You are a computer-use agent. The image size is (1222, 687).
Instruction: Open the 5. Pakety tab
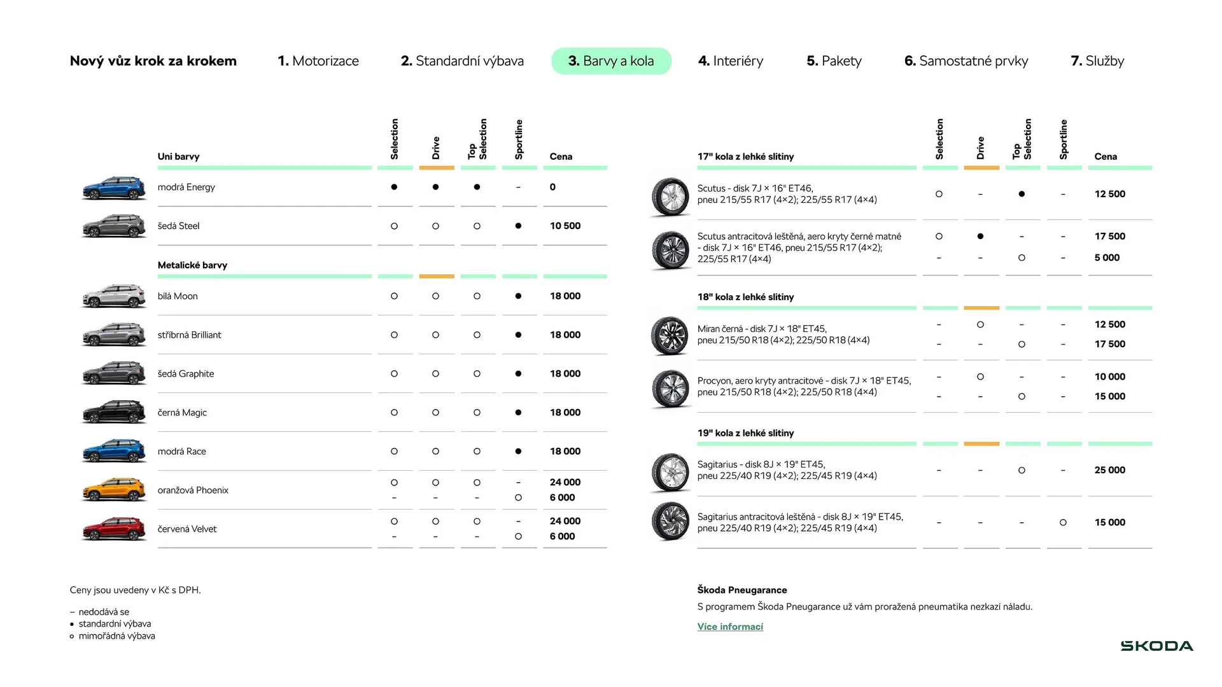point(834,61)
